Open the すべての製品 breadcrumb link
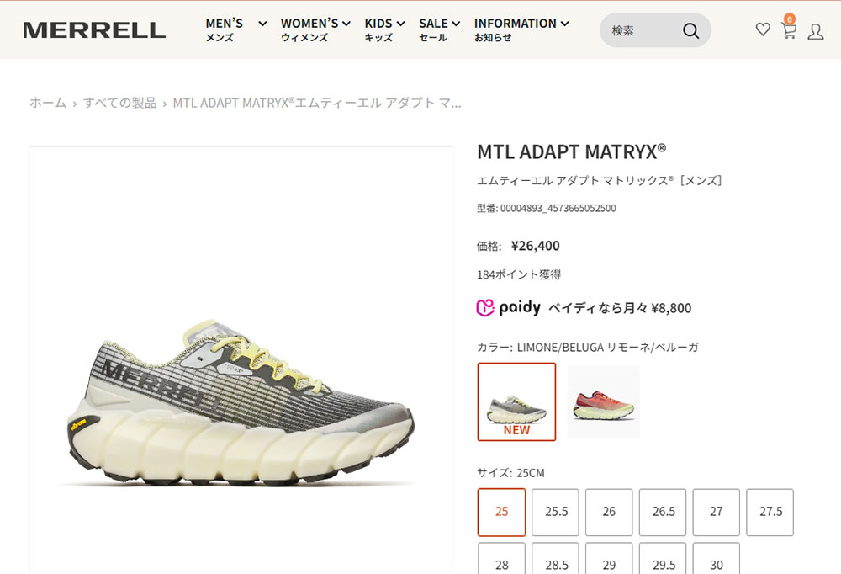 (x=120, y=103)
